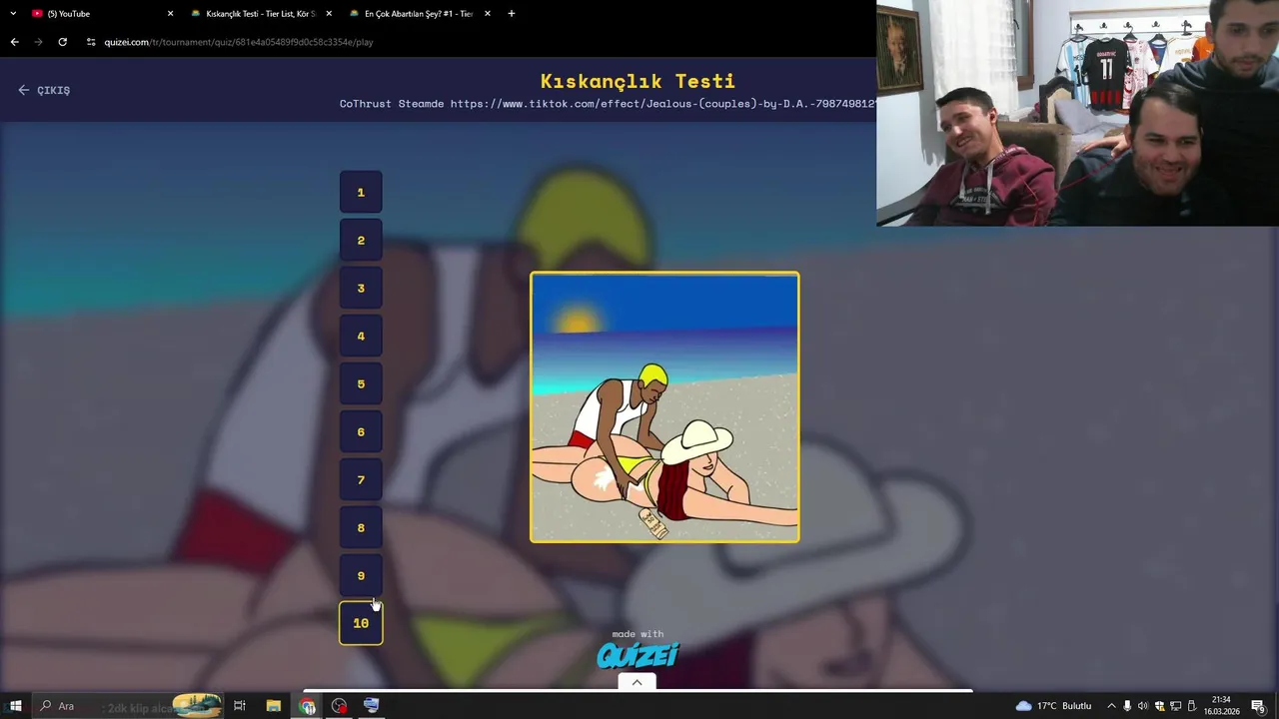
Task: Show hidden system tray icons
Action: (1111, 706)
